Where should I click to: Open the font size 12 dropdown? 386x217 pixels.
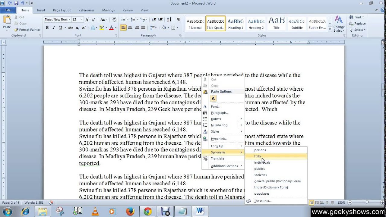(x=82, y=20)
